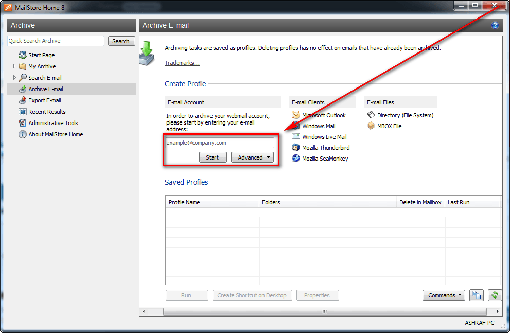510x333 pixels.
Task: Click the Archive E-mail sidebar icon
Action: [x=23, y=89]
